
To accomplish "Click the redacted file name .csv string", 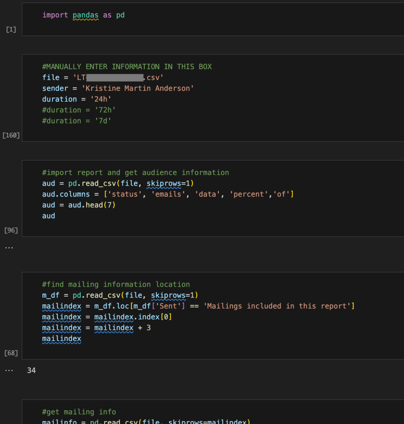I will [118, 78].
